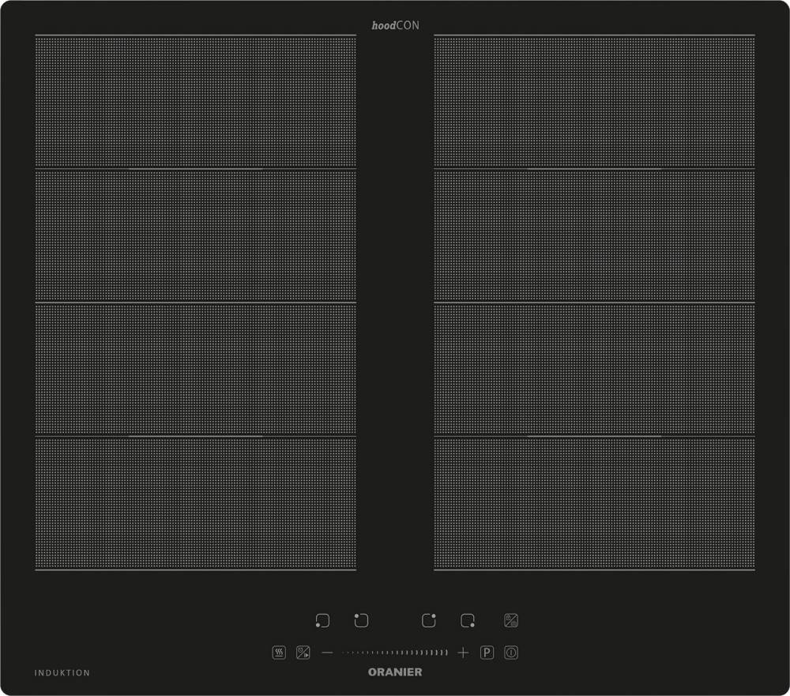
Task: Decrease heat level with minus button
Action: pyautogui.click(x=327, y=653)
